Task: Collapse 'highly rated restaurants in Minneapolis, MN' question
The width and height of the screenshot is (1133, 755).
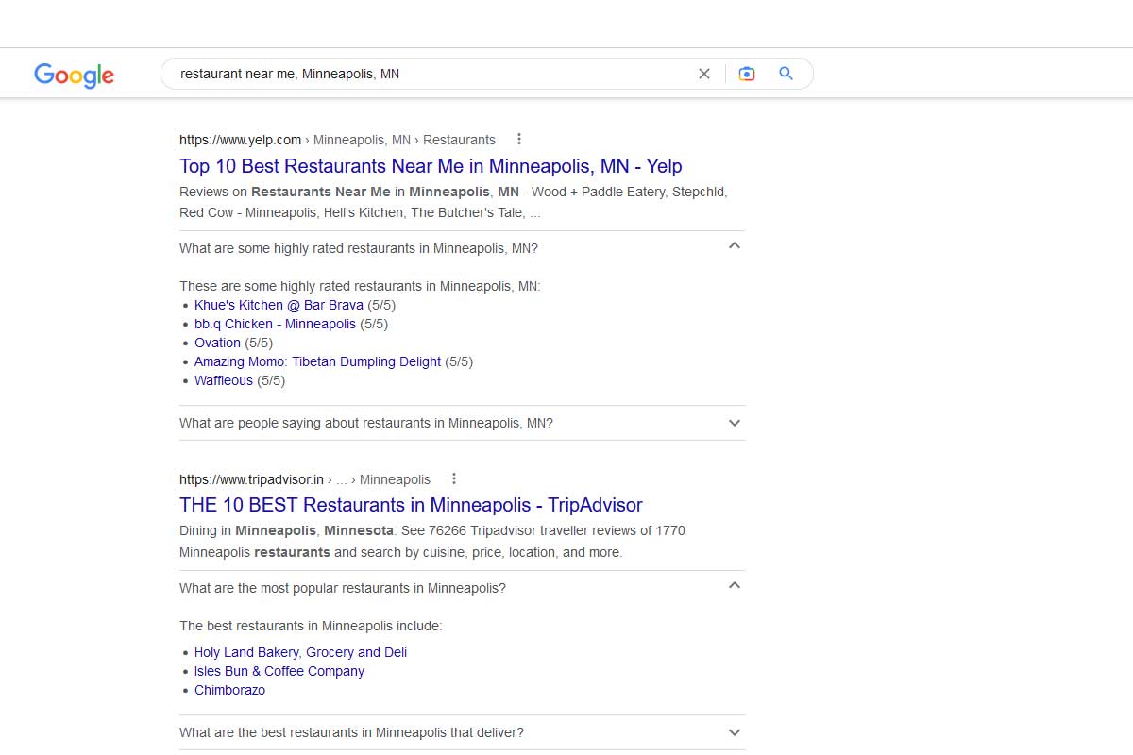Action: 463,248
